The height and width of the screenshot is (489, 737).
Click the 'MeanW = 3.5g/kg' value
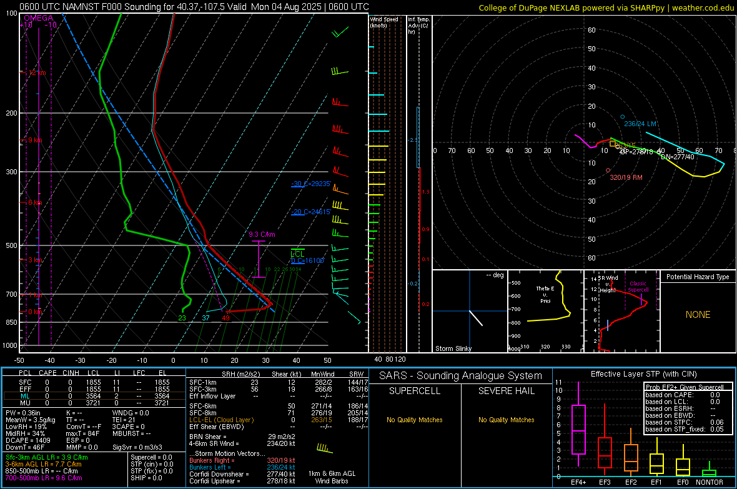30,420
